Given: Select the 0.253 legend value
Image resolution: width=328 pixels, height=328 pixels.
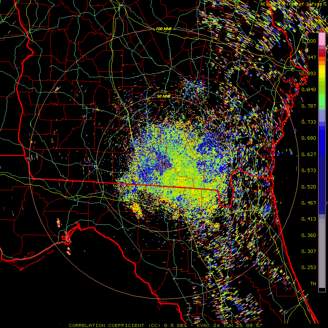Looking at the screenshot, I should pyautogui.click(x=309, y=268).
